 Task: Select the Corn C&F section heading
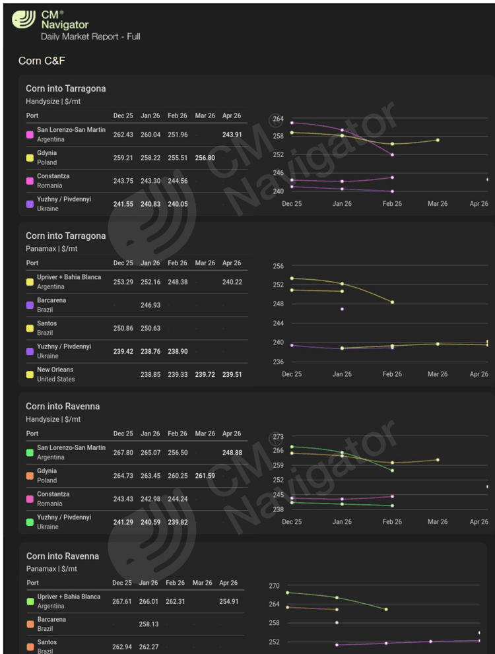pos(42,61)
